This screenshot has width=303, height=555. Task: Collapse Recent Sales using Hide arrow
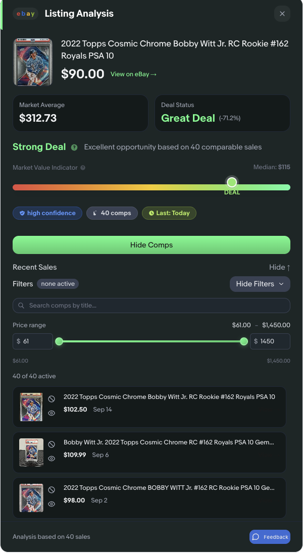279,267
